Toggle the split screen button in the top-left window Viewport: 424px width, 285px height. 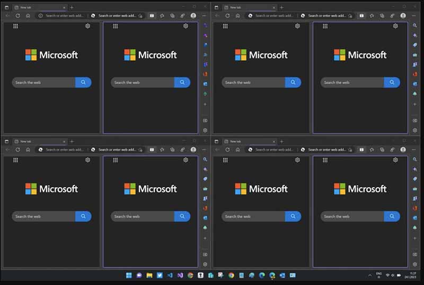(152, 16)
